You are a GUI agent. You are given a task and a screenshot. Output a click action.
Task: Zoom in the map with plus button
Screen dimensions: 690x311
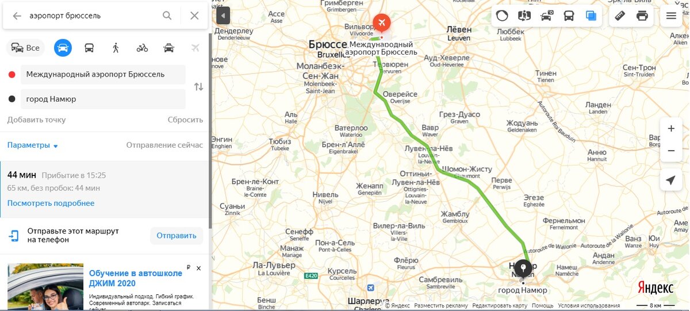point(671,129)
